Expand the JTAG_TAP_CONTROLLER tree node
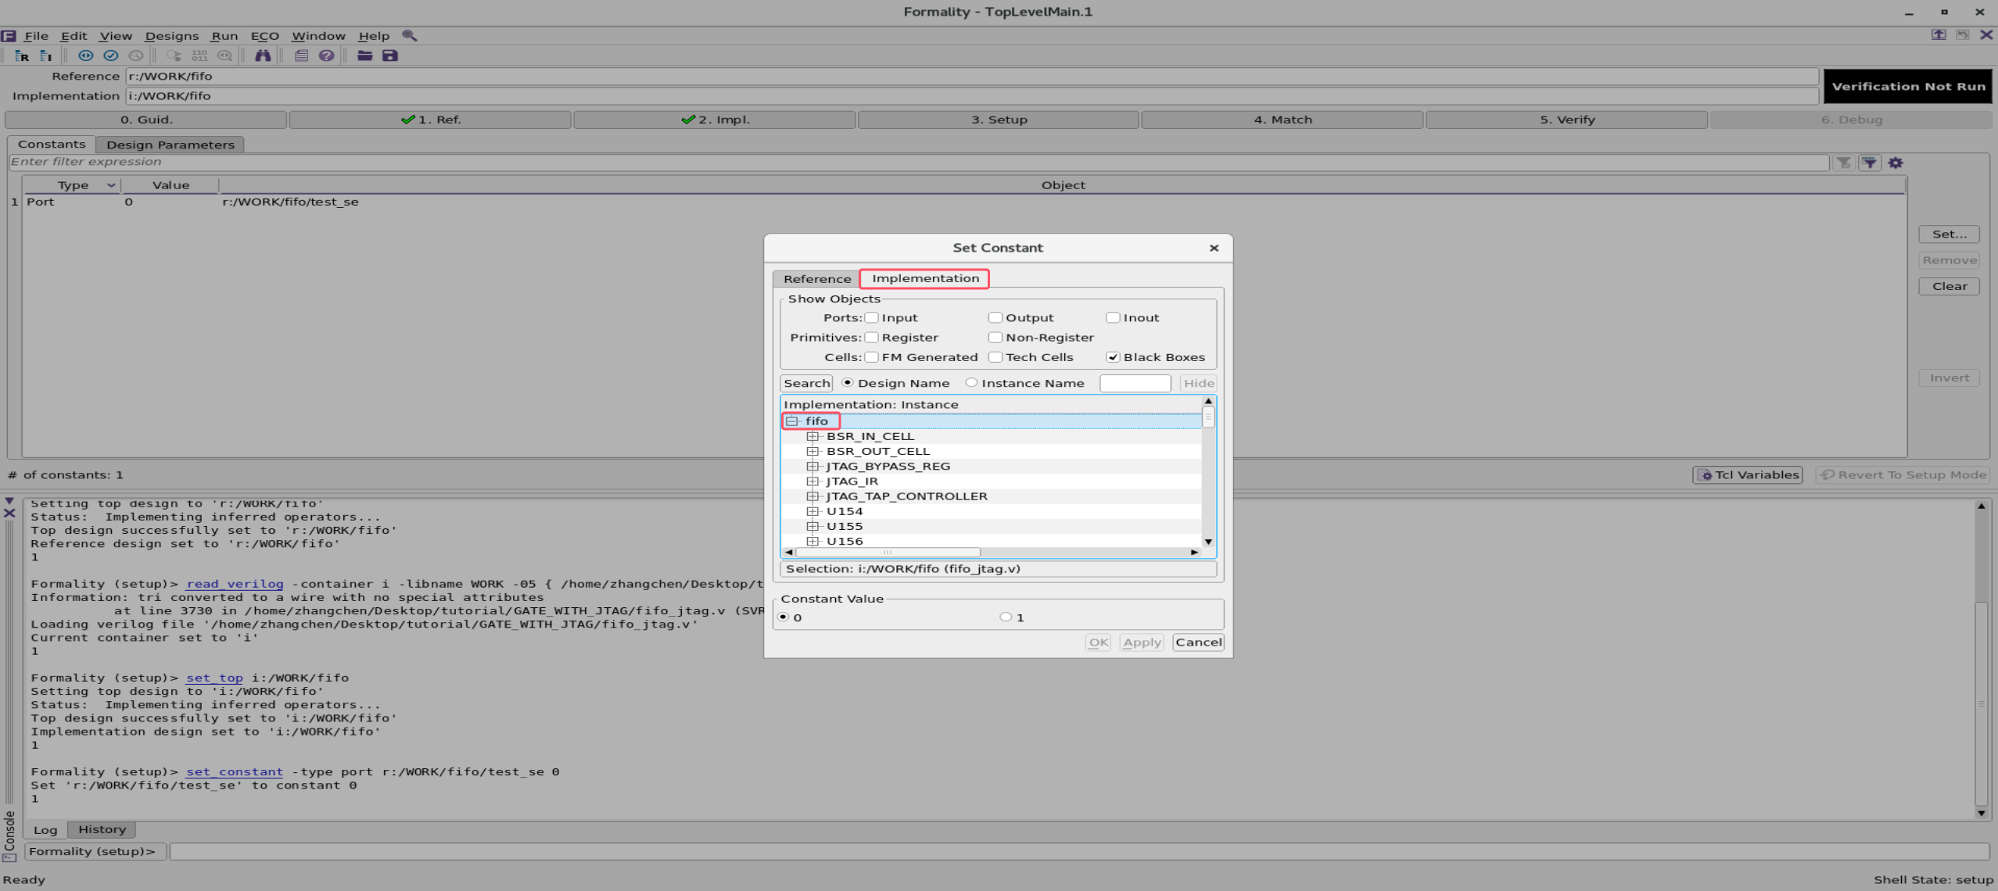 (x=812, y=496)
